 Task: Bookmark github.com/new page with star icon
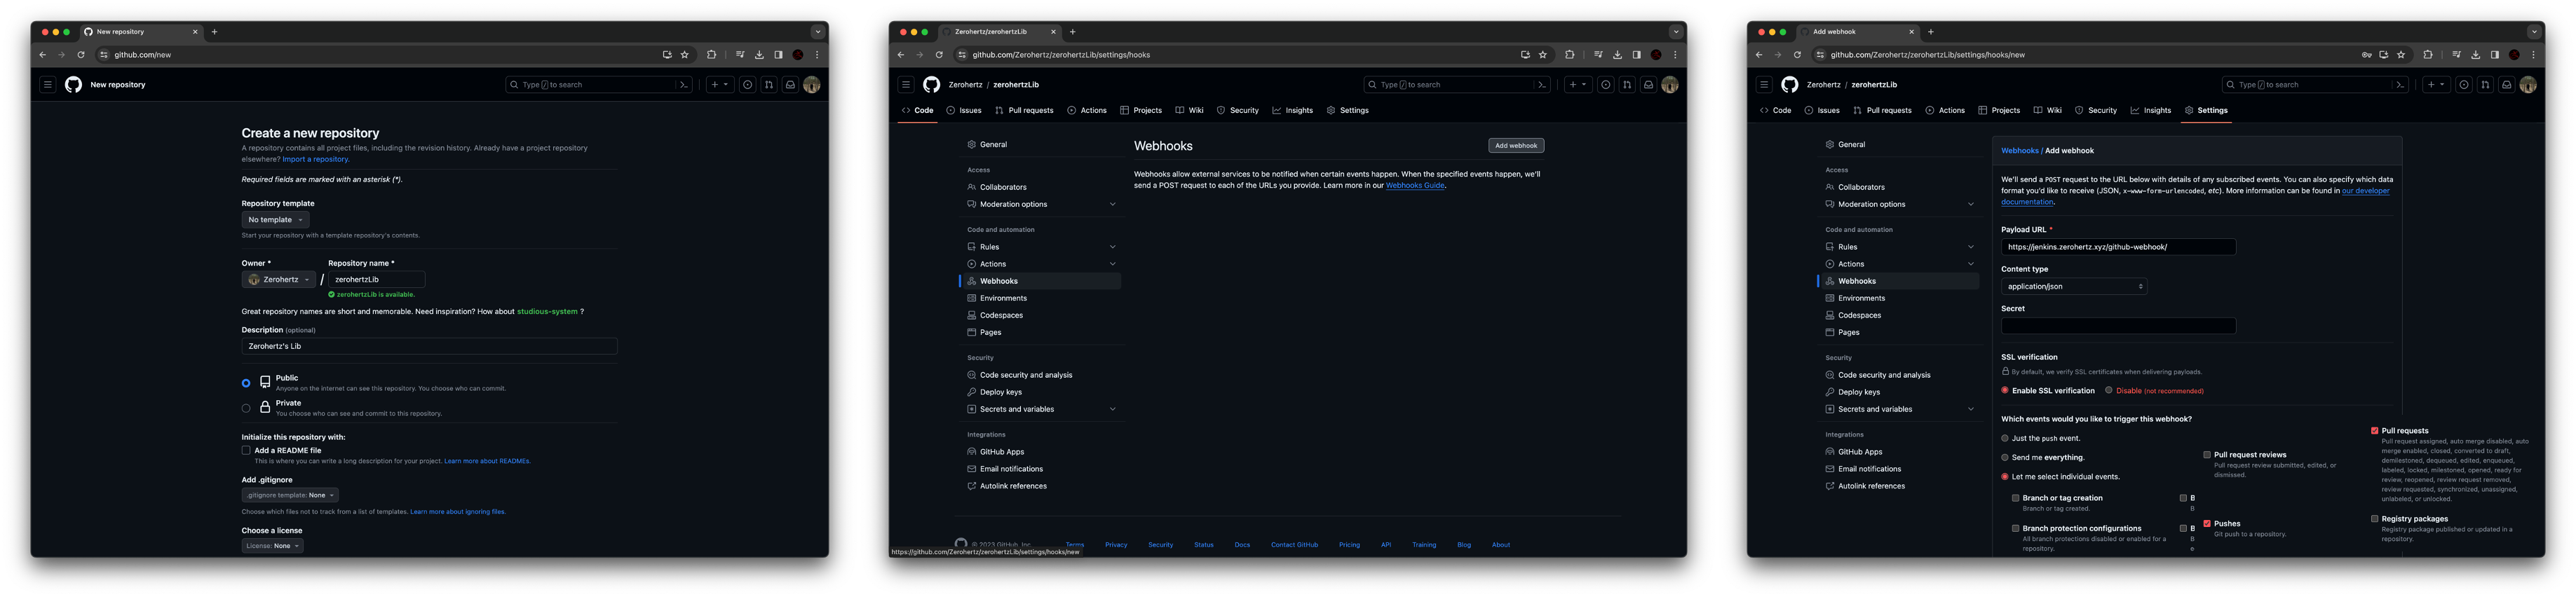pos(685,55)
